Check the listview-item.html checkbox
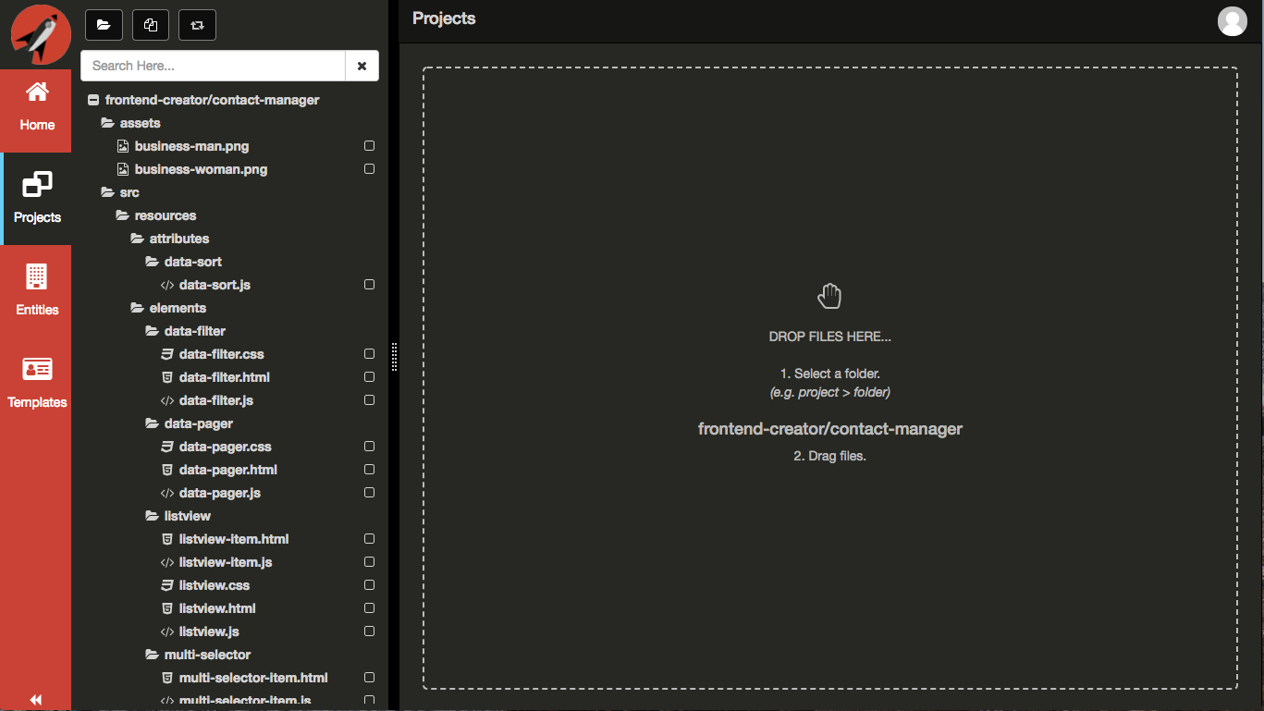 tap(369, 539)
